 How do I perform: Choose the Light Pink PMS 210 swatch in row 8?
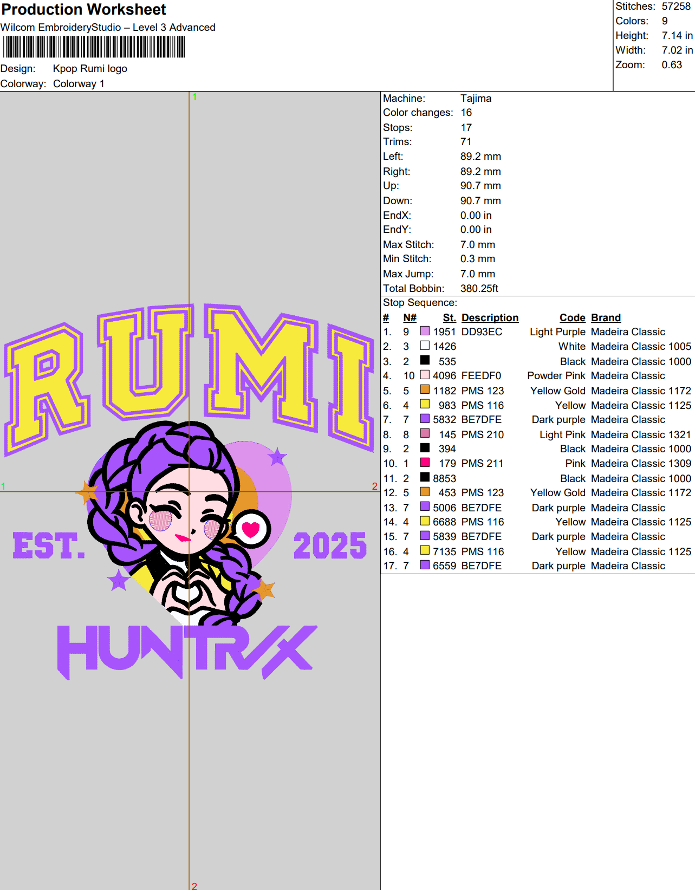(425, 434)
